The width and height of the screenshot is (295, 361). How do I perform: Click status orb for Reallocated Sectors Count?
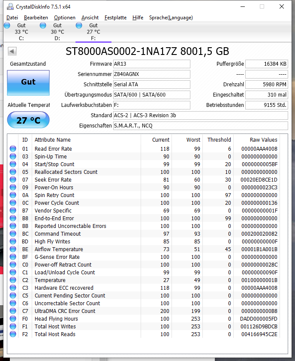(13, 172)
